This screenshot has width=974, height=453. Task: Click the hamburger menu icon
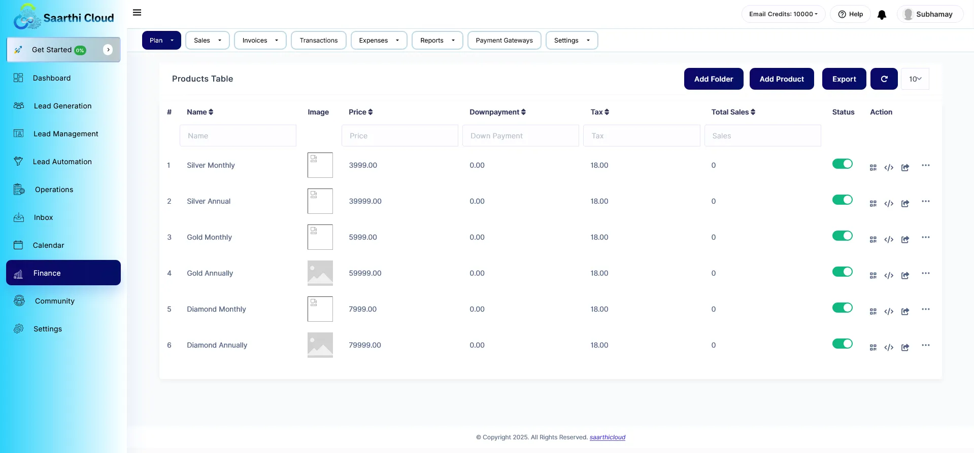click(137, 13)
